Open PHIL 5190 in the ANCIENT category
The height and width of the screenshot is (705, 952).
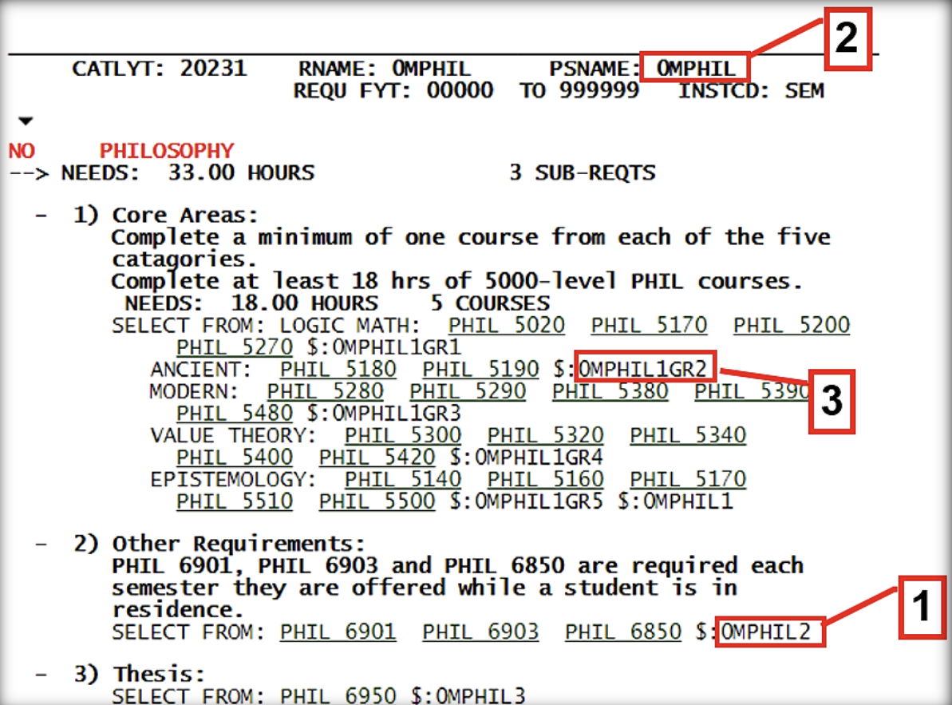coord(480,370)
